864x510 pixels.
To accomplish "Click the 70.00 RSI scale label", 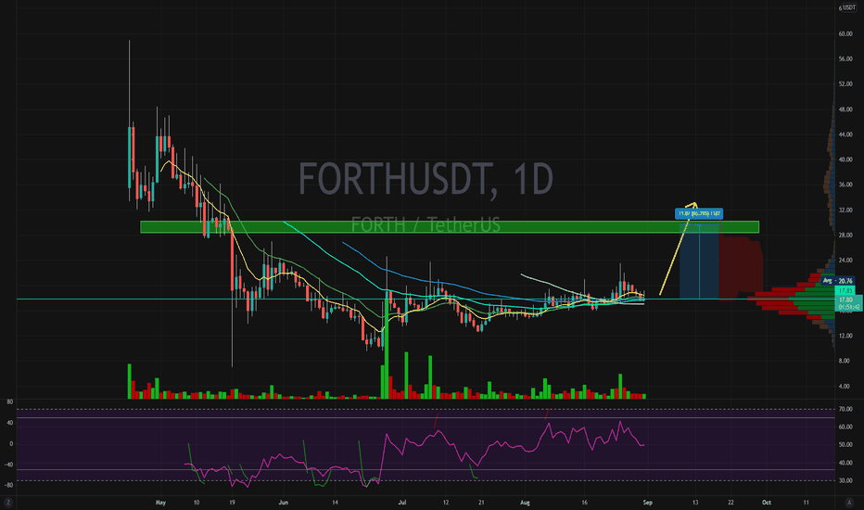I will [x=845, y=409].
